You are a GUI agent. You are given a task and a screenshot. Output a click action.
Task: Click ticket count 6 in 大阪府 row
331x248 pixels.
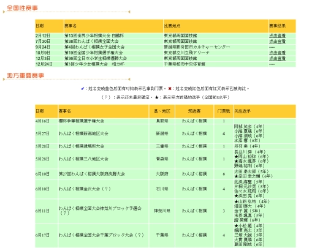click(224, 174)
